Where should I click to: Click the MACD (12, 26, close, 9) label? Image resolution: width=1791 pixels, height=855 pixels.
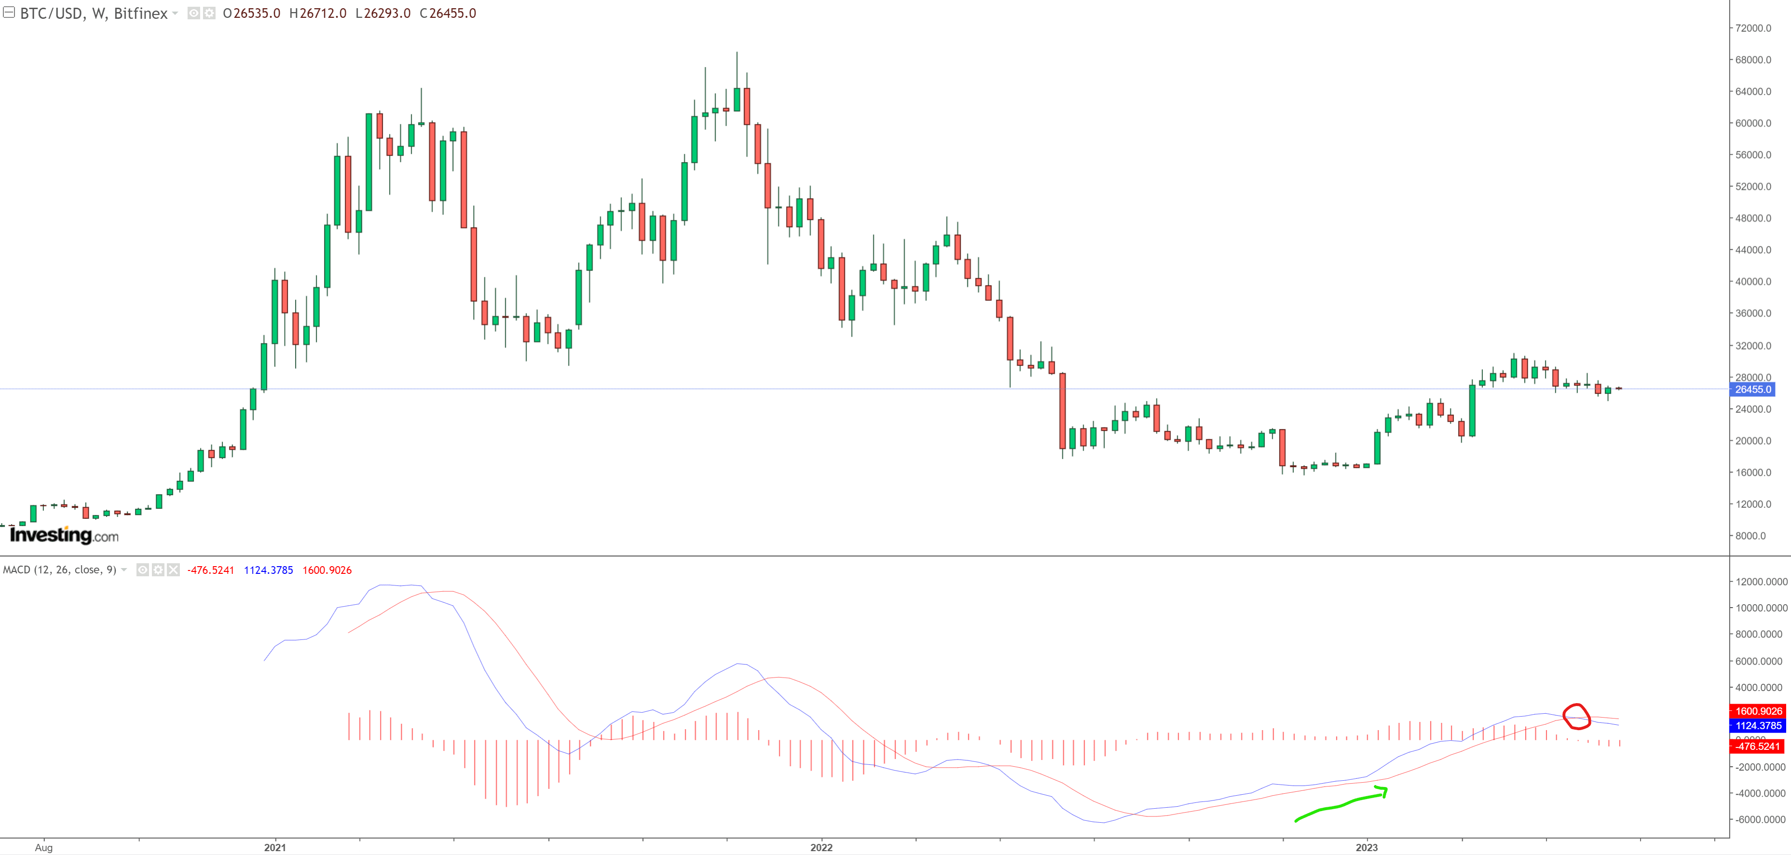(x=60, y=570)
